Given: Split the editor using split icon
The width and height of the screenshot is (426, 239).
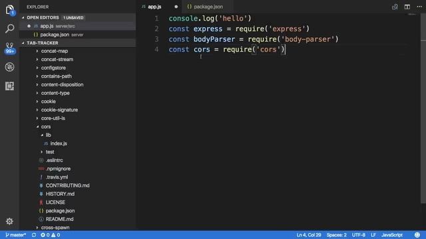Looking at the screenshot, I should coord(407,7).
